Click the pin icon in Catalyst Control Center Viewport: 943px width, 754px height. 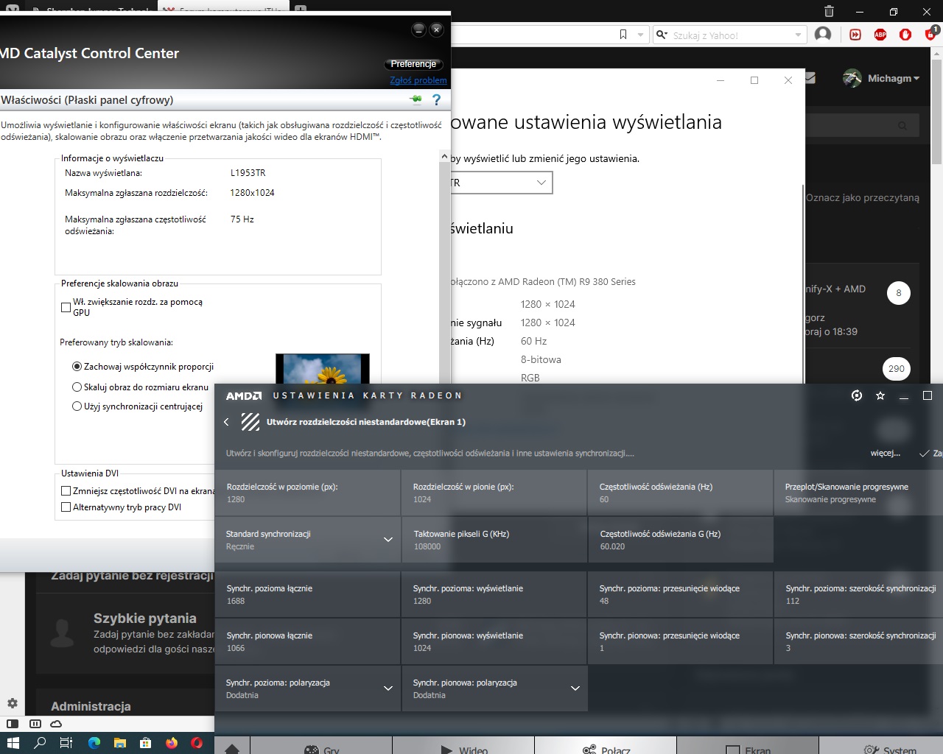click(415, 99)
